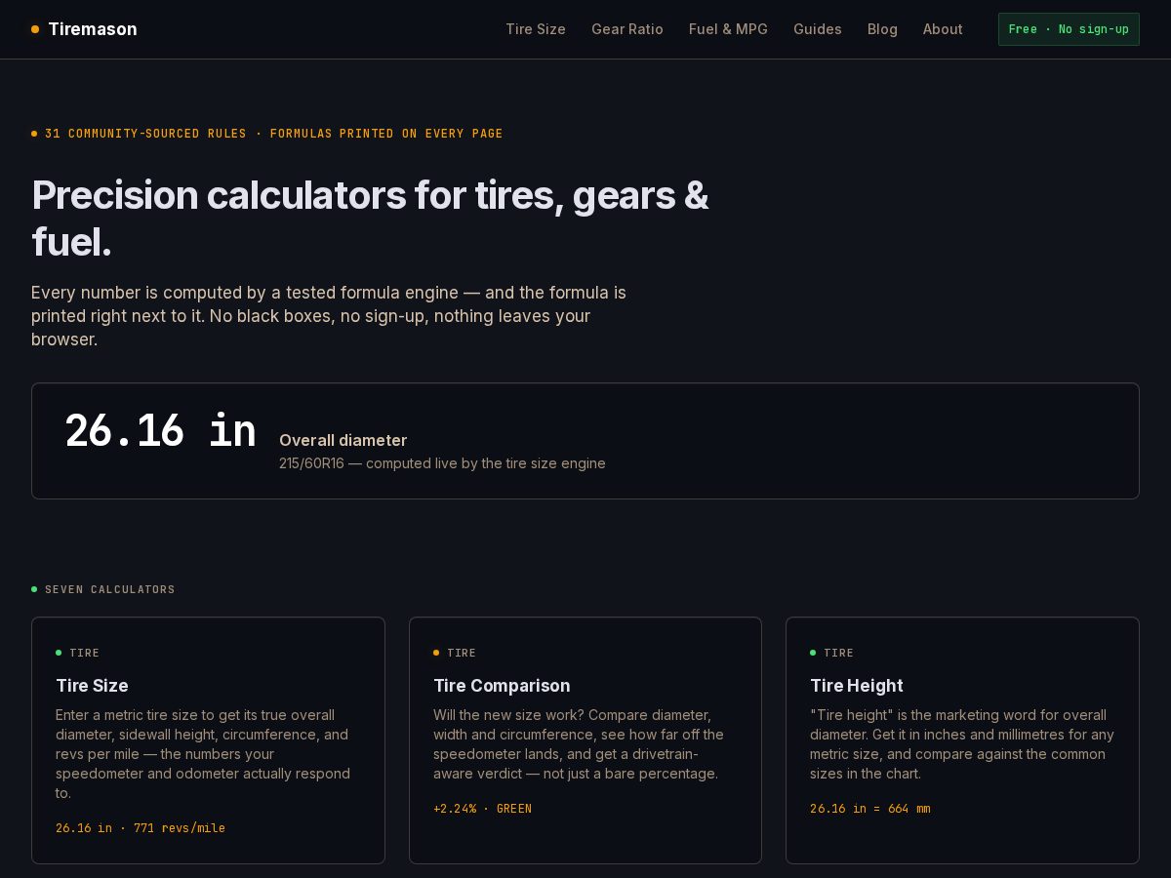Click the Overall diameter label
This screenshot has width=1171, height=878.
(x=343, y=440)
